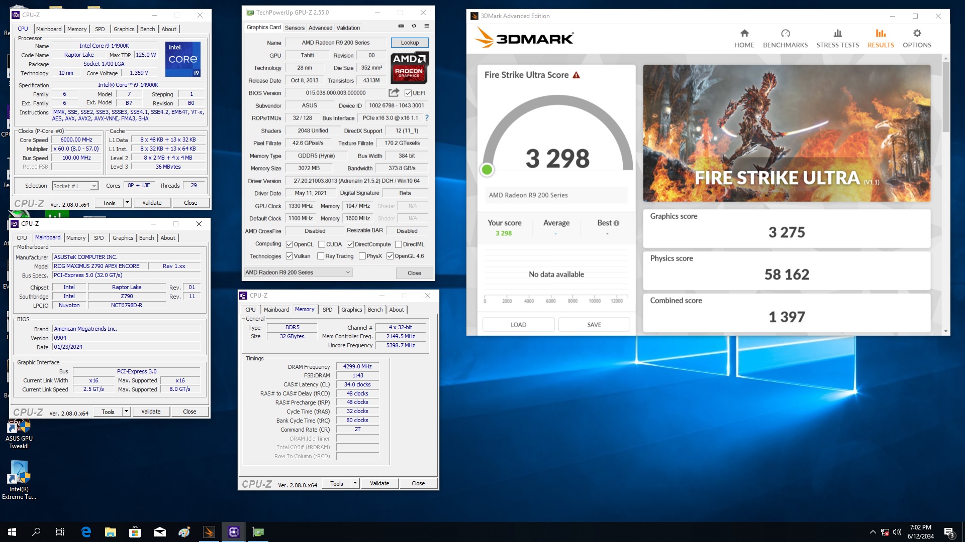This screenshot has width=965, height=542.
Task: Open the notification center icon
Action: click(949, 532)
